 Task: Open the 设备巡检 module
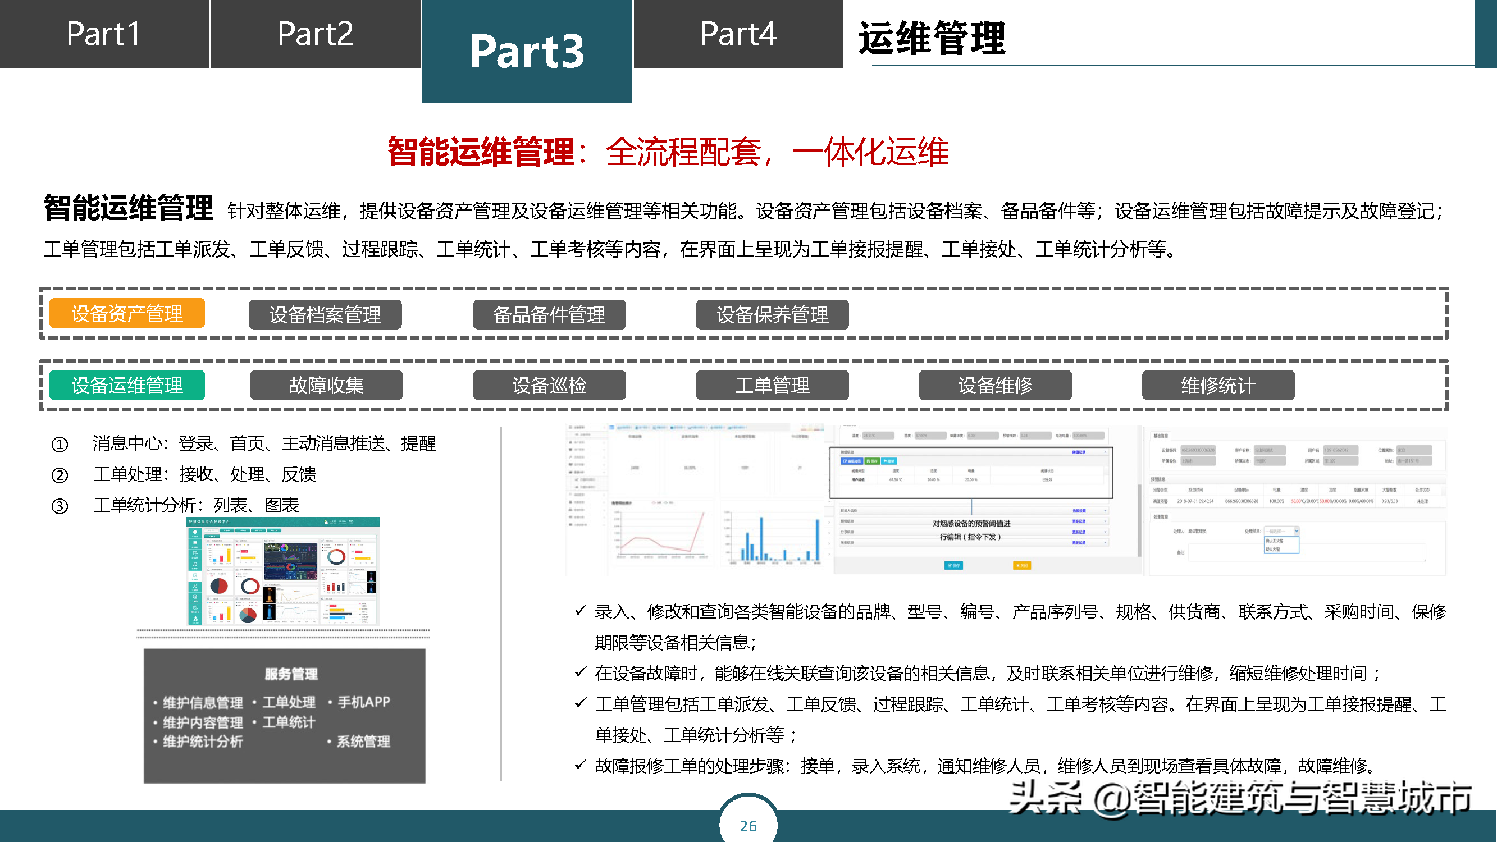pos(549,385)
